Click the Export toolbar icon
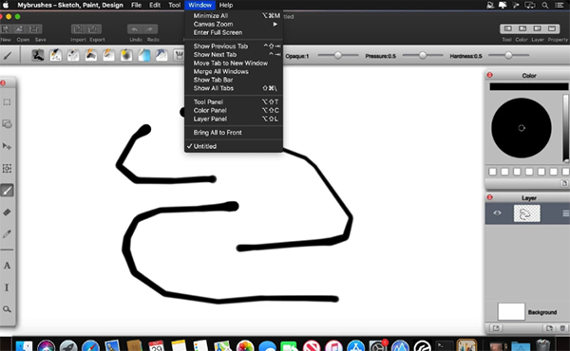 [x=94, y=29]
